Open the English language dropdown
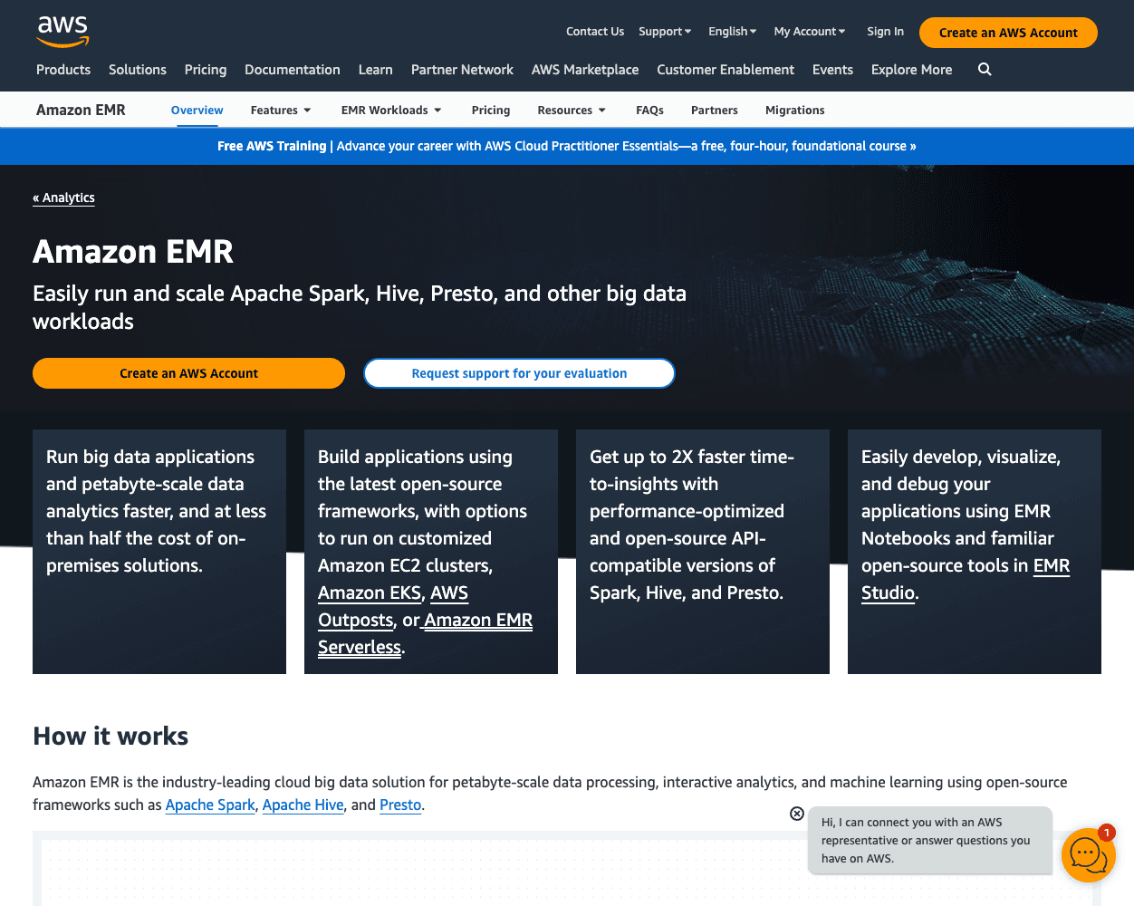 pos(732,32)
